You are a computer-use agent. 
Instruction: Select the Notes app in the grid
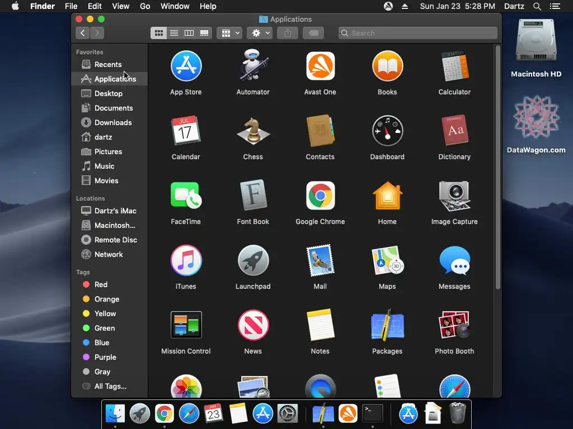coord(320,325)
